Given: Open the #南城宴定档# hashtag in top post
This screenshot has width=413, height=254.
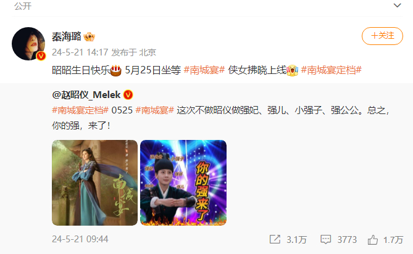Looking at the screenshot, I should coord(331,70).
